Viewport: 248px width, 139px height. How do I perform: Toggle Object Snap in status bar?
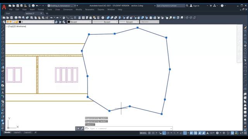tap(185, 133)
